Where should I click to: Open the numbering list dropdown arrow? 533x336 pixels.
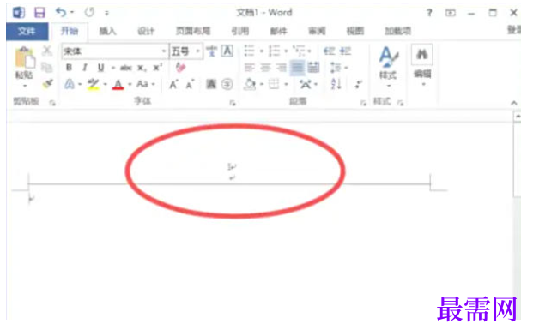pyautogui.click(x=286, y=51)
